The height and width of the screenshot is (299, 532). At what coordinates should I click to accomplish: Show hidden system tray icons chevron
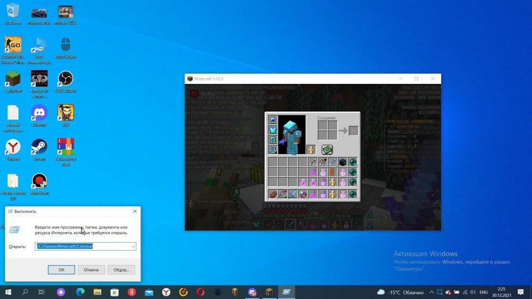coord(431,292)
